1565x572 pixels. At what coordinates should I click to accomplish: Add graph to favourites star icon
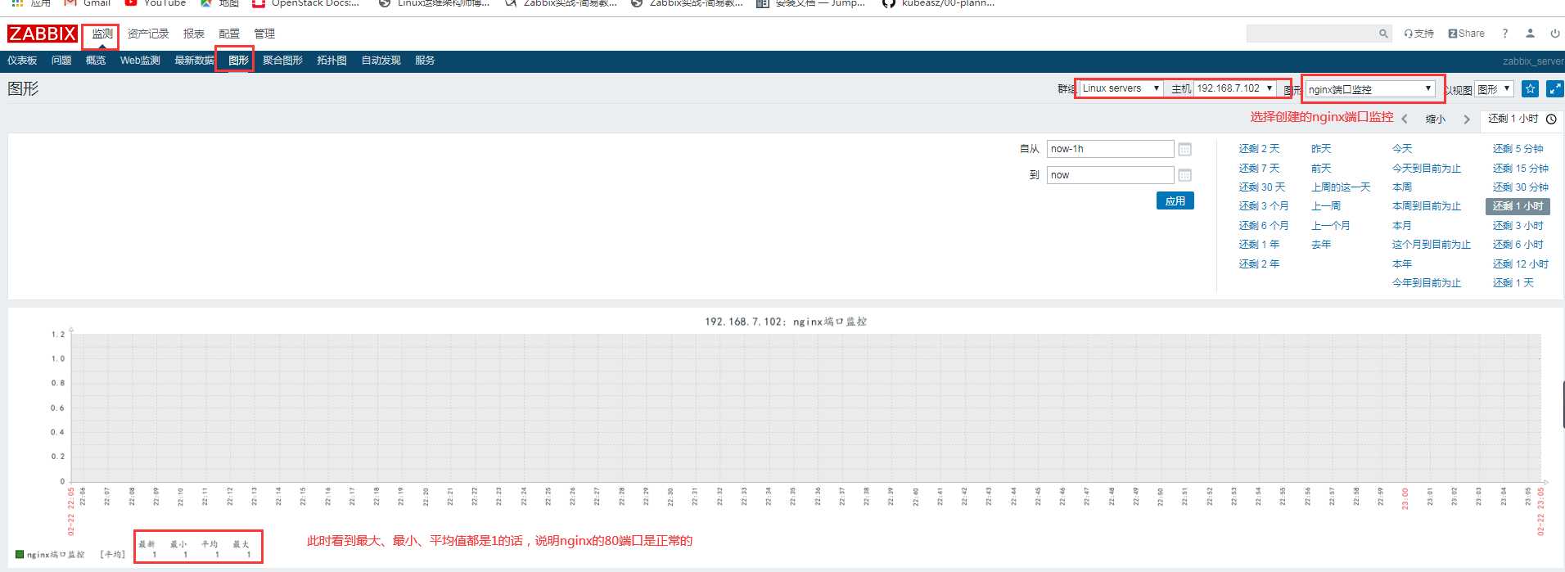pyautogui.click(x=1531, y=88)
